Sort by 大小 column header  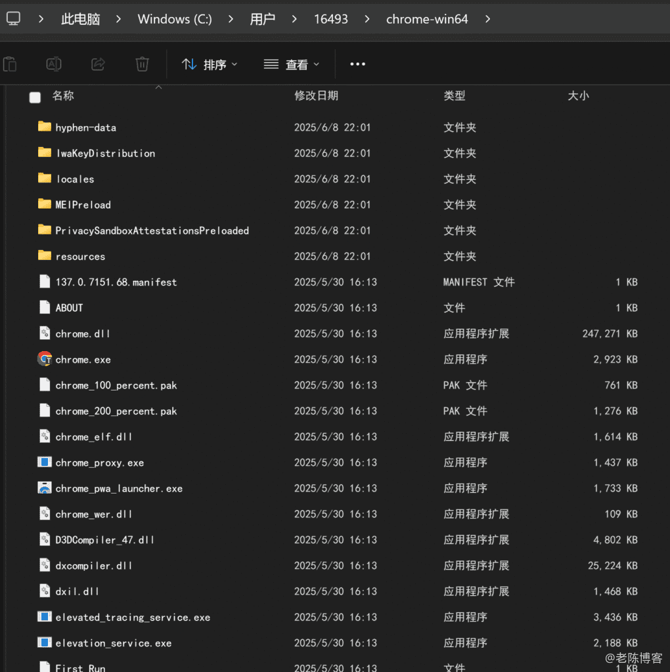pos(578,96)
